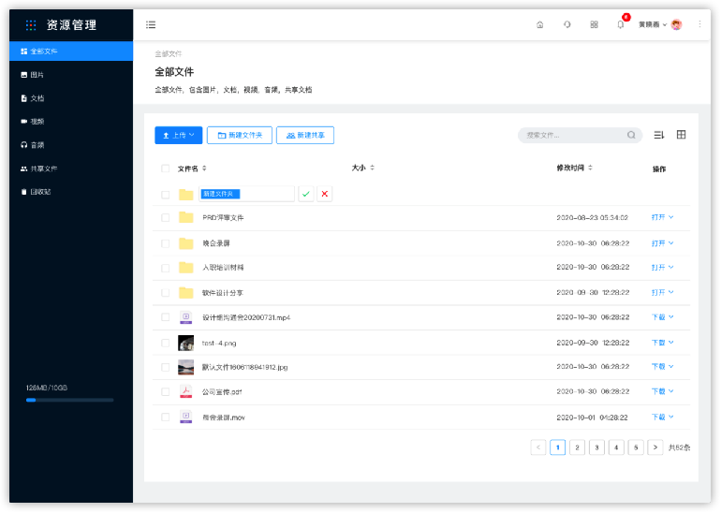Check the box for the mp4 file
This screenshot has width=721, height=513.
pos(165,317)
